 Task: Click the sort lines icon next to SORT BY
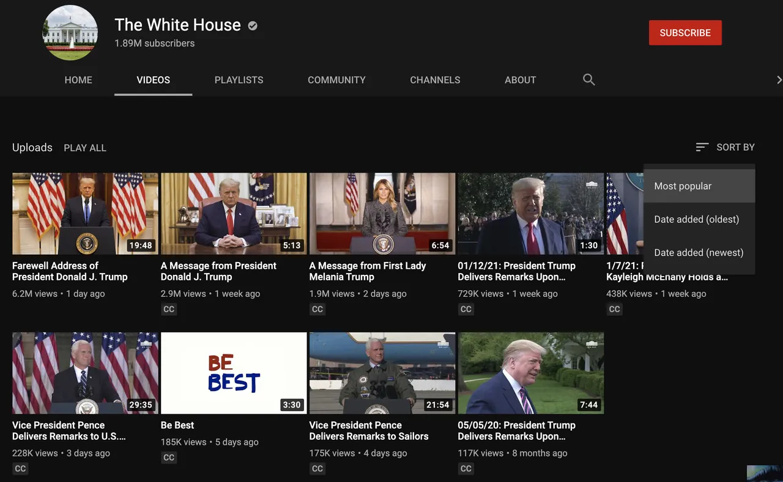pos(702,147)
